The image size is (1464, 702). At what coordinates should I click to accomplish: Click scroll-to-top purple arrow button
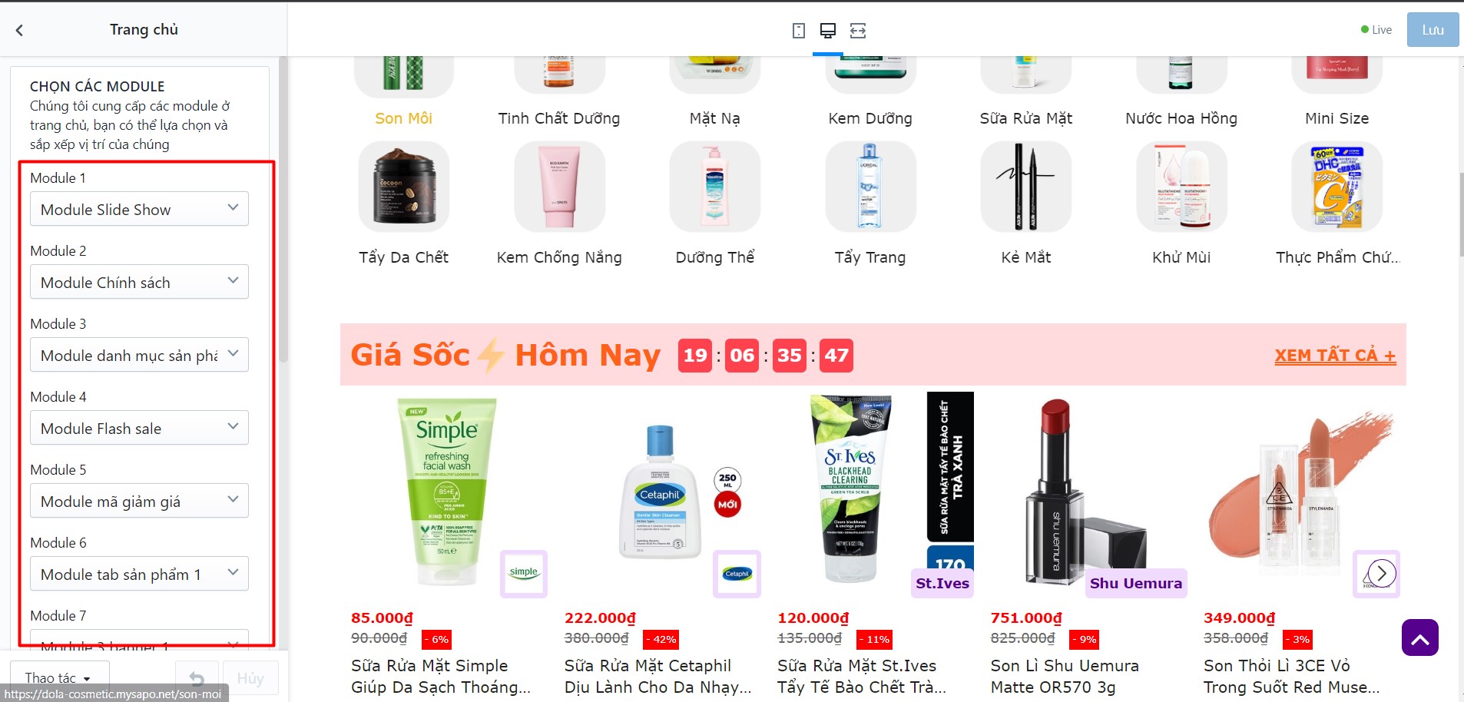(1420, 637)
